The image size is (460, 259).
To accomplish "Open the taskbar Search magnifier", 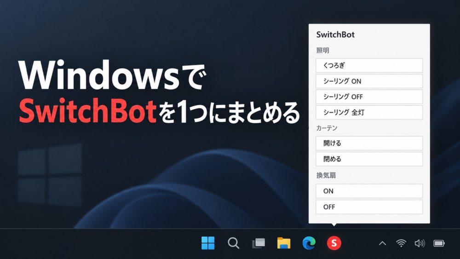I will tap(234, 243).
